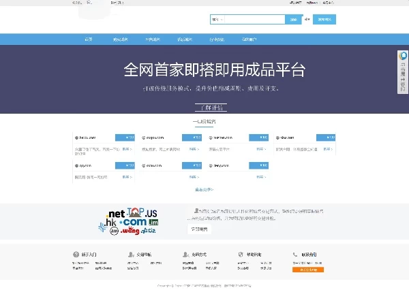Screen dimensions: 409x290
Task: Click the sogou.com domain name
Action: point(155,138)
